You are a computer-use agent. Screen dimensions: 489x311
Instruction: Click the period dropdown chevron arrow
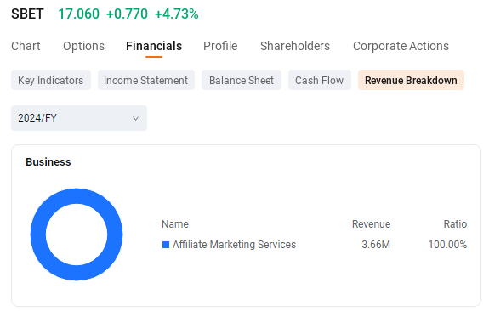click(x=135, y=118)
